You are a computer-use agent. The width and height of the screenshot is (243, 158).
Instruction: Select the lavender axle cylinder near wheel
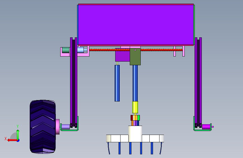pos(66,127)
